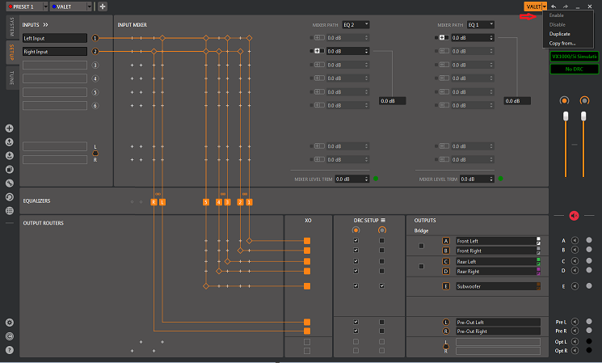Toggle second DRC checkbox for Rear Left row

tap(381, 261)
